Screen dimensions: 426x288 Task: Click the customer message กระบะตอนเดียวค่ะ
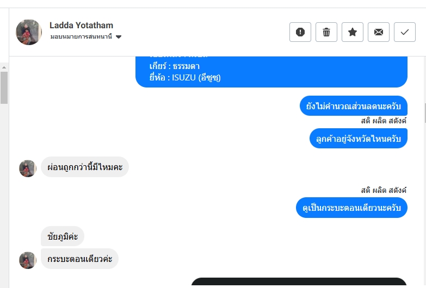(x=79, y=259)
